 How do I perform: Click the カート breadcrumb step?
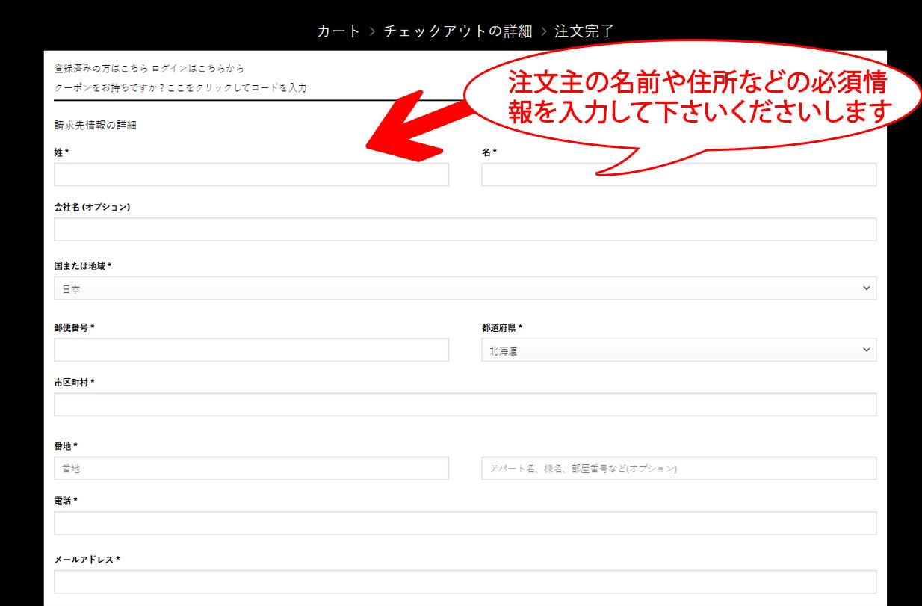tap(338, 31)
